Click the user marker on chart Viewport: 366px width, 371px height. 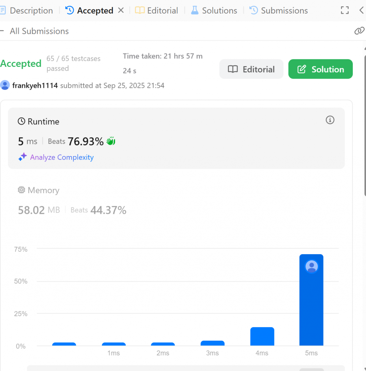click(x=312, y=266)
